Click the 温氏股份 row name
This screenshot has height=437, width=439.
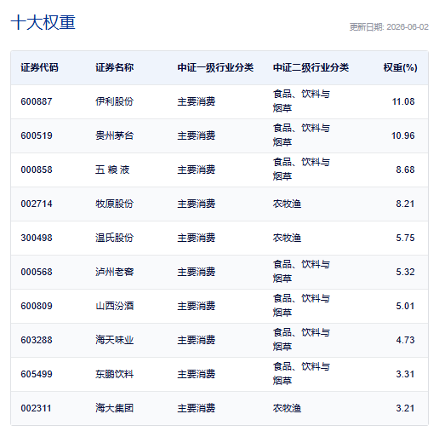114,238
